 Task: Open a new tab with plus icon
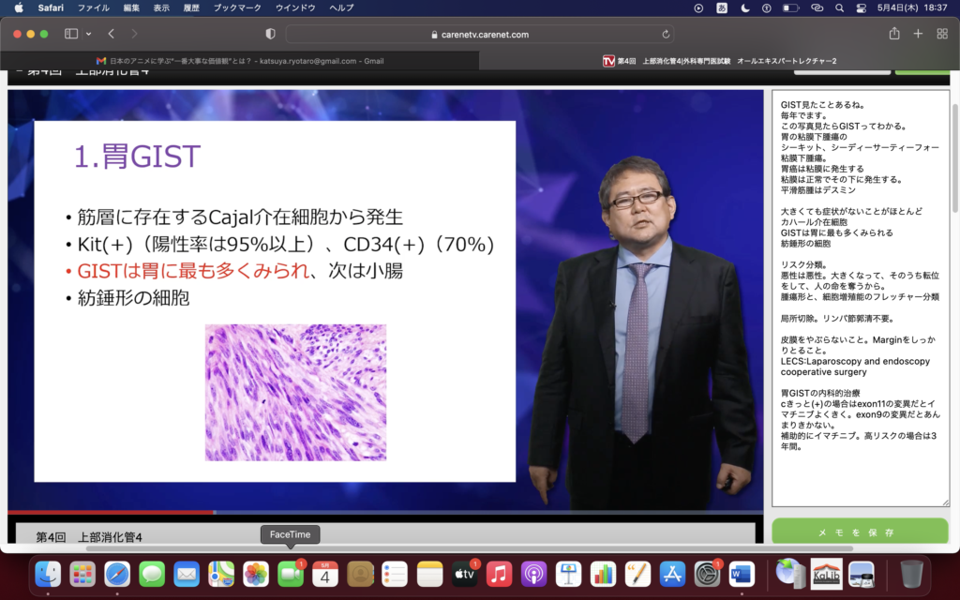click(x=918, y=34)
